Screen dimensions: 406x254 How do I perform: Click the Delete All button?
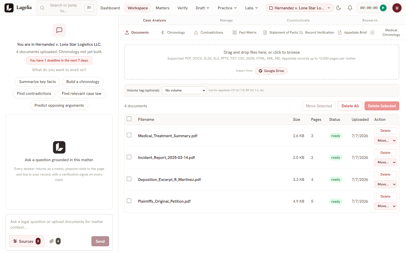pos(350,106)
